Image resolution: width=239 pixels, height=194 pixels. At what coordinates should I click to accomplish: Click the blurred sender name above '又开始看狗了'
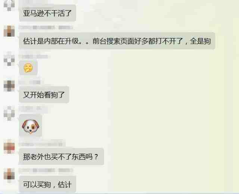30,82
